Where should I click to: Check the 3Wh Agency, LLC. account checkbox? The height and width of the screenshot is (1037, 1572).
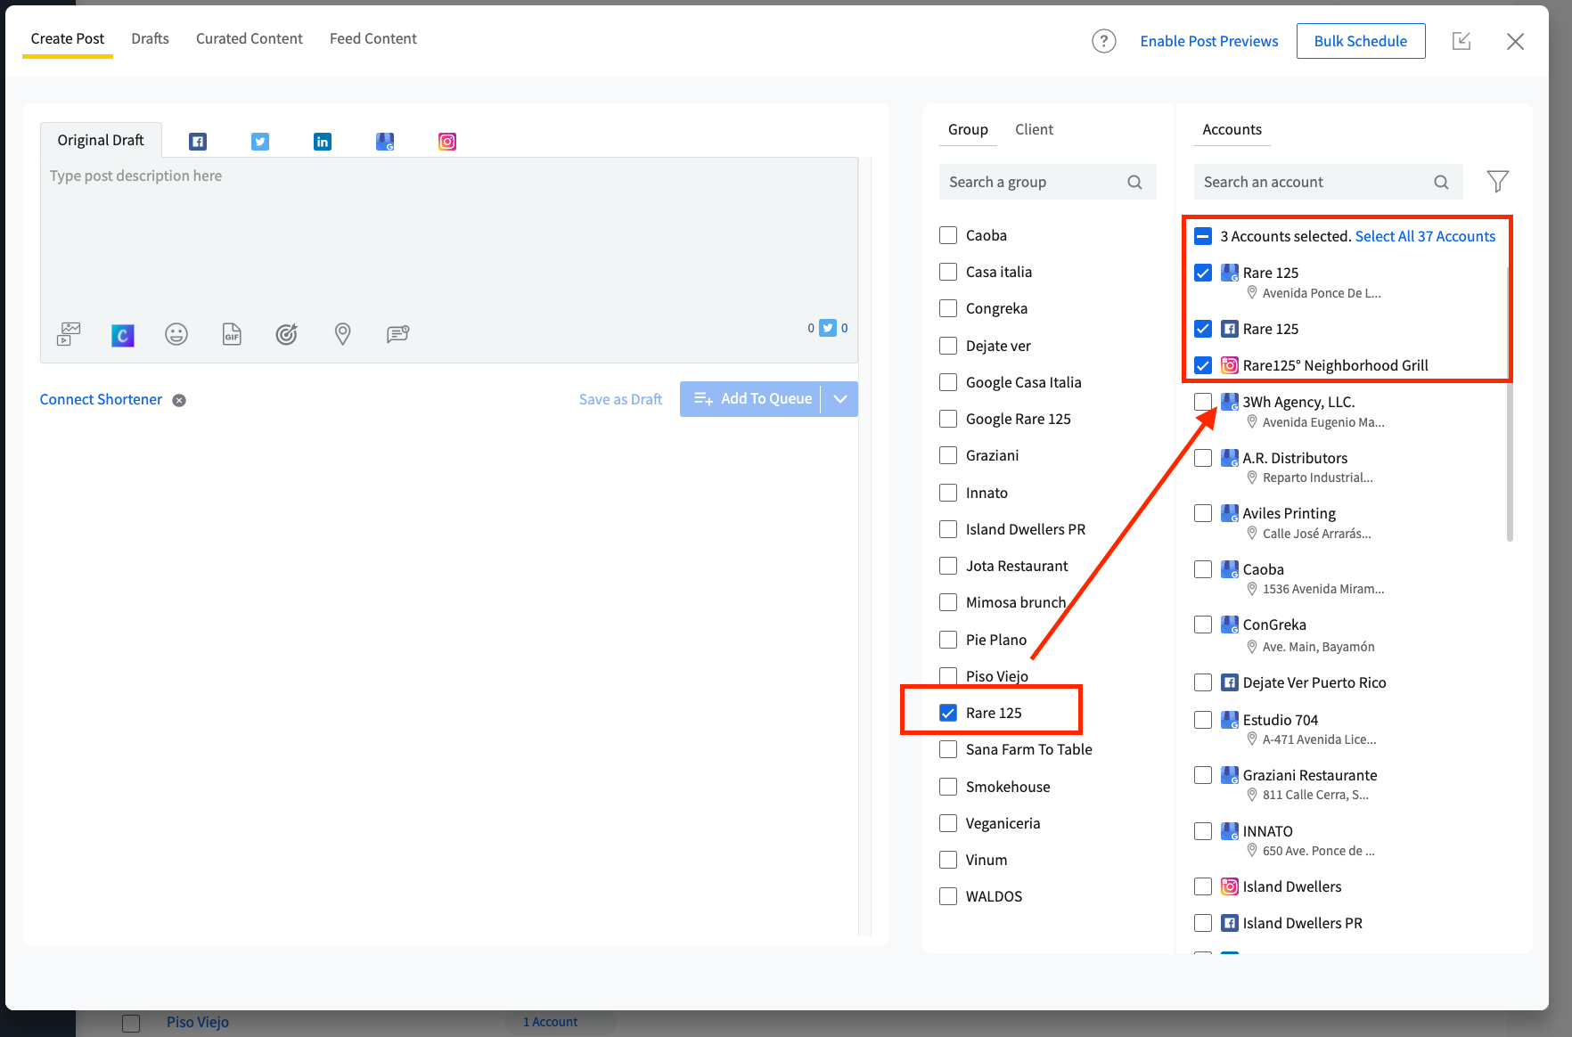1203,402
